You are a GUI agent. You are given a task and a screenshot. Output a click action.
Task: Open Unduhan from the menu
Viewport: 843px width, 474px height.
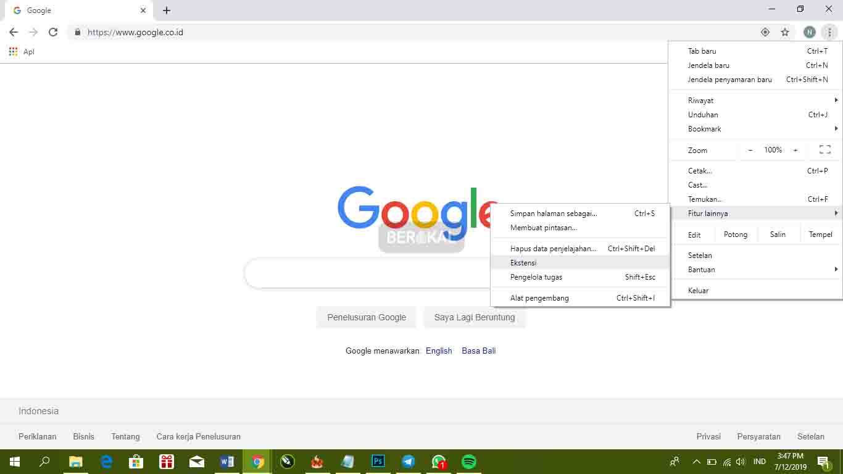click(x=755, y=115)
